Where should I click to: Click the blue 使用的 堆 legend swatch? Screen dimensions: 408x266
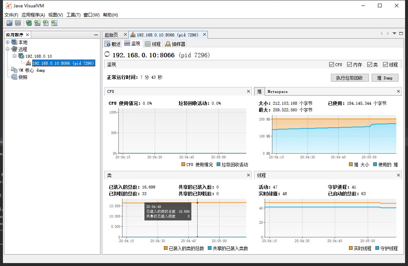tap(375, 164)
